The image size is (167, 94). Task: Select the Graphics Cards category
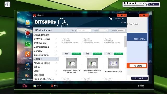(41, 55)
